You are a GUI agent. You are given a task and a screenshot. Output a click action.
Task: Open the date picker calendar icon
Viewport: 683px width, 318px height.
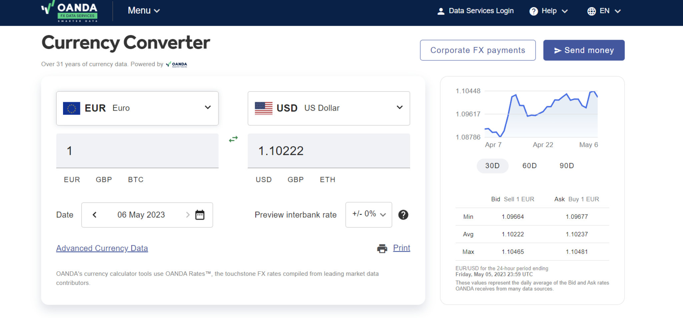coord(200,215)
